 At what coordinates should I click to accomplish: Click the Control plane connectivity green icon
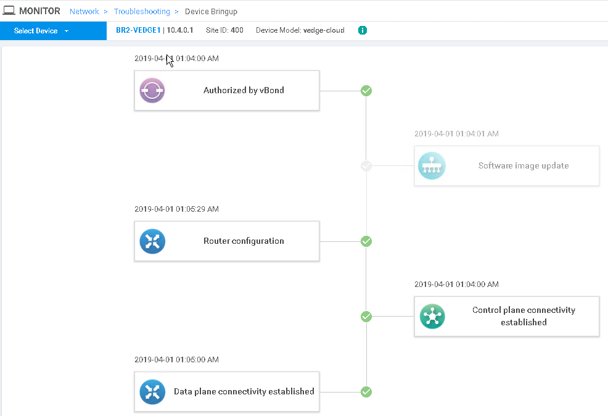point(432,316)
